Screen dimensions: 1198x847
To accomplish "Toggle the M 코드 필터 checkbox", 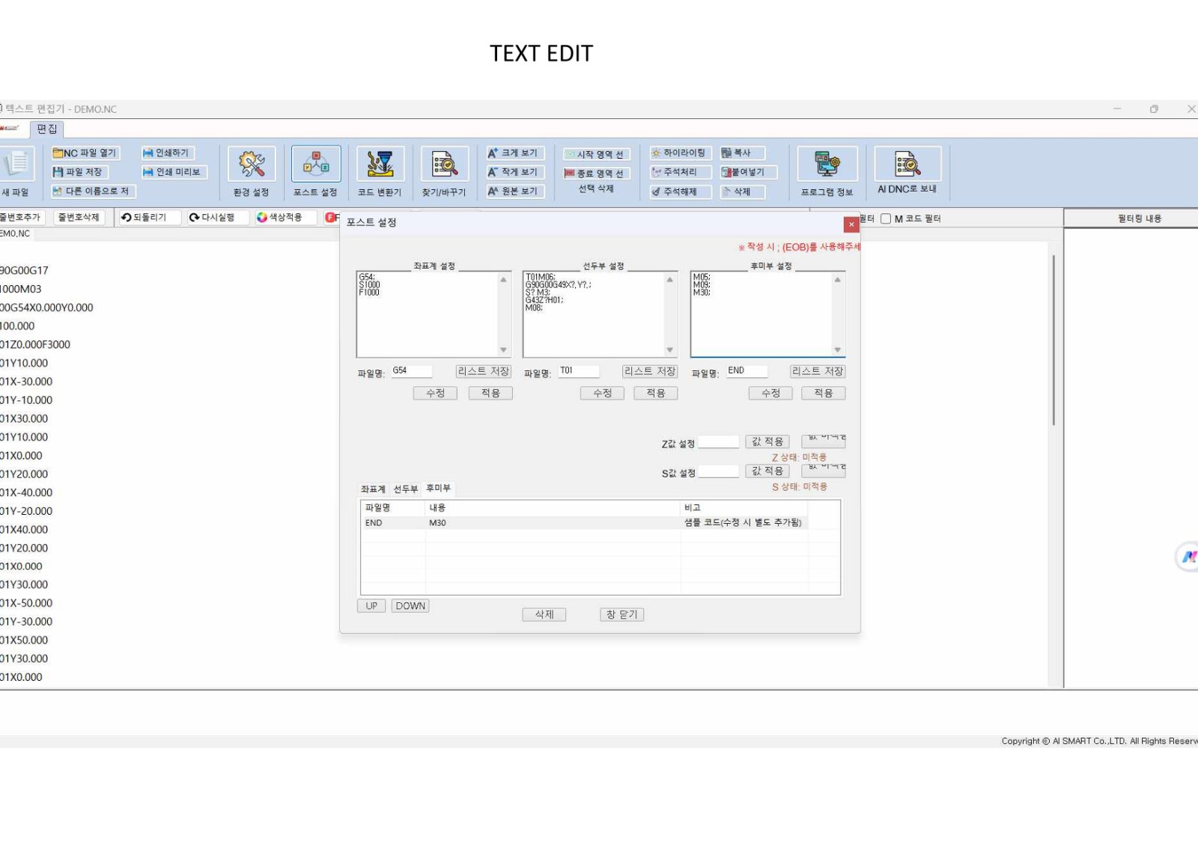I will (x=886, y=218).
